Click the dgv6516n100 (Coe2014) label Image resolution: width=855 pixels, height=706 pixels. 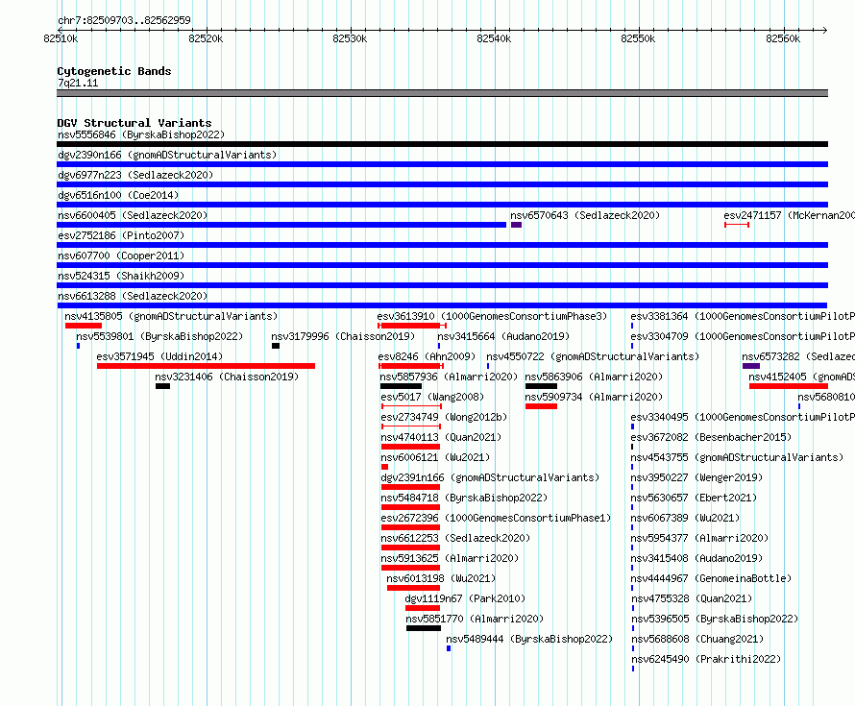(118, 195)
